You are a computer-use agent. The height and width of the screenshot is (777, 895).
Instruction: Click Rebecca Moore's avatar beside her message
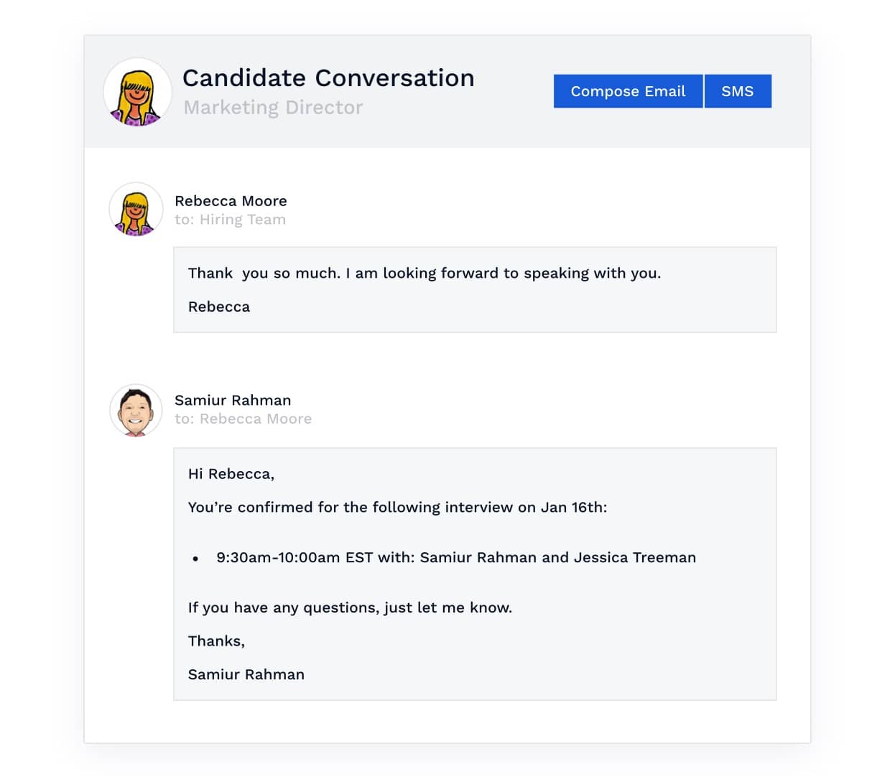(136, 210)
